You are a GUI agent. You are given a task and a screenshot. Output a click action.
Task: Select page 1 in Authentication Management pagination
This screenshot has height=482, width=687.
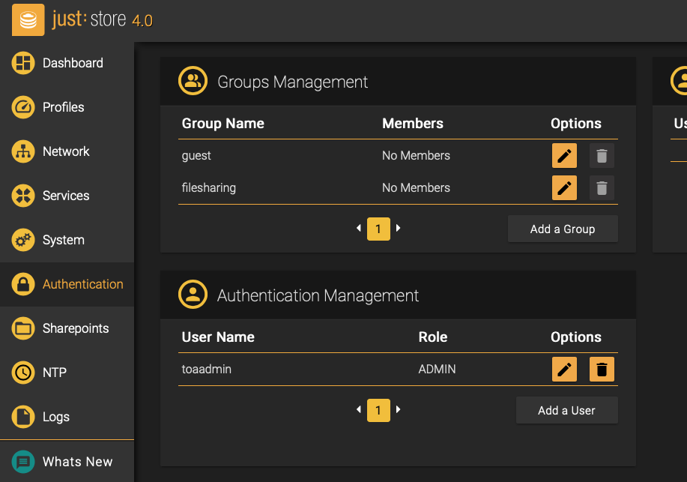pos(378,411)
